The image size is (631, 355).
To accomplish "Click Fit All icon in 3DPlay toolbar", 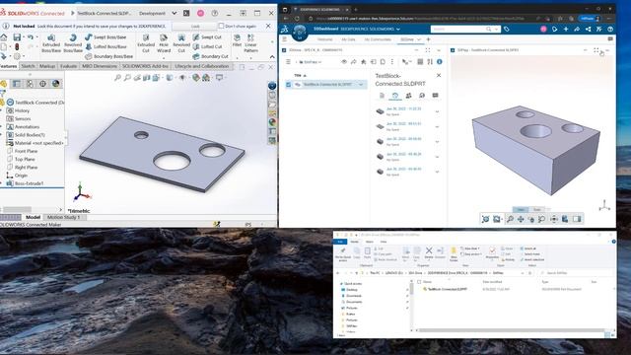I will (x=486, y=219).
